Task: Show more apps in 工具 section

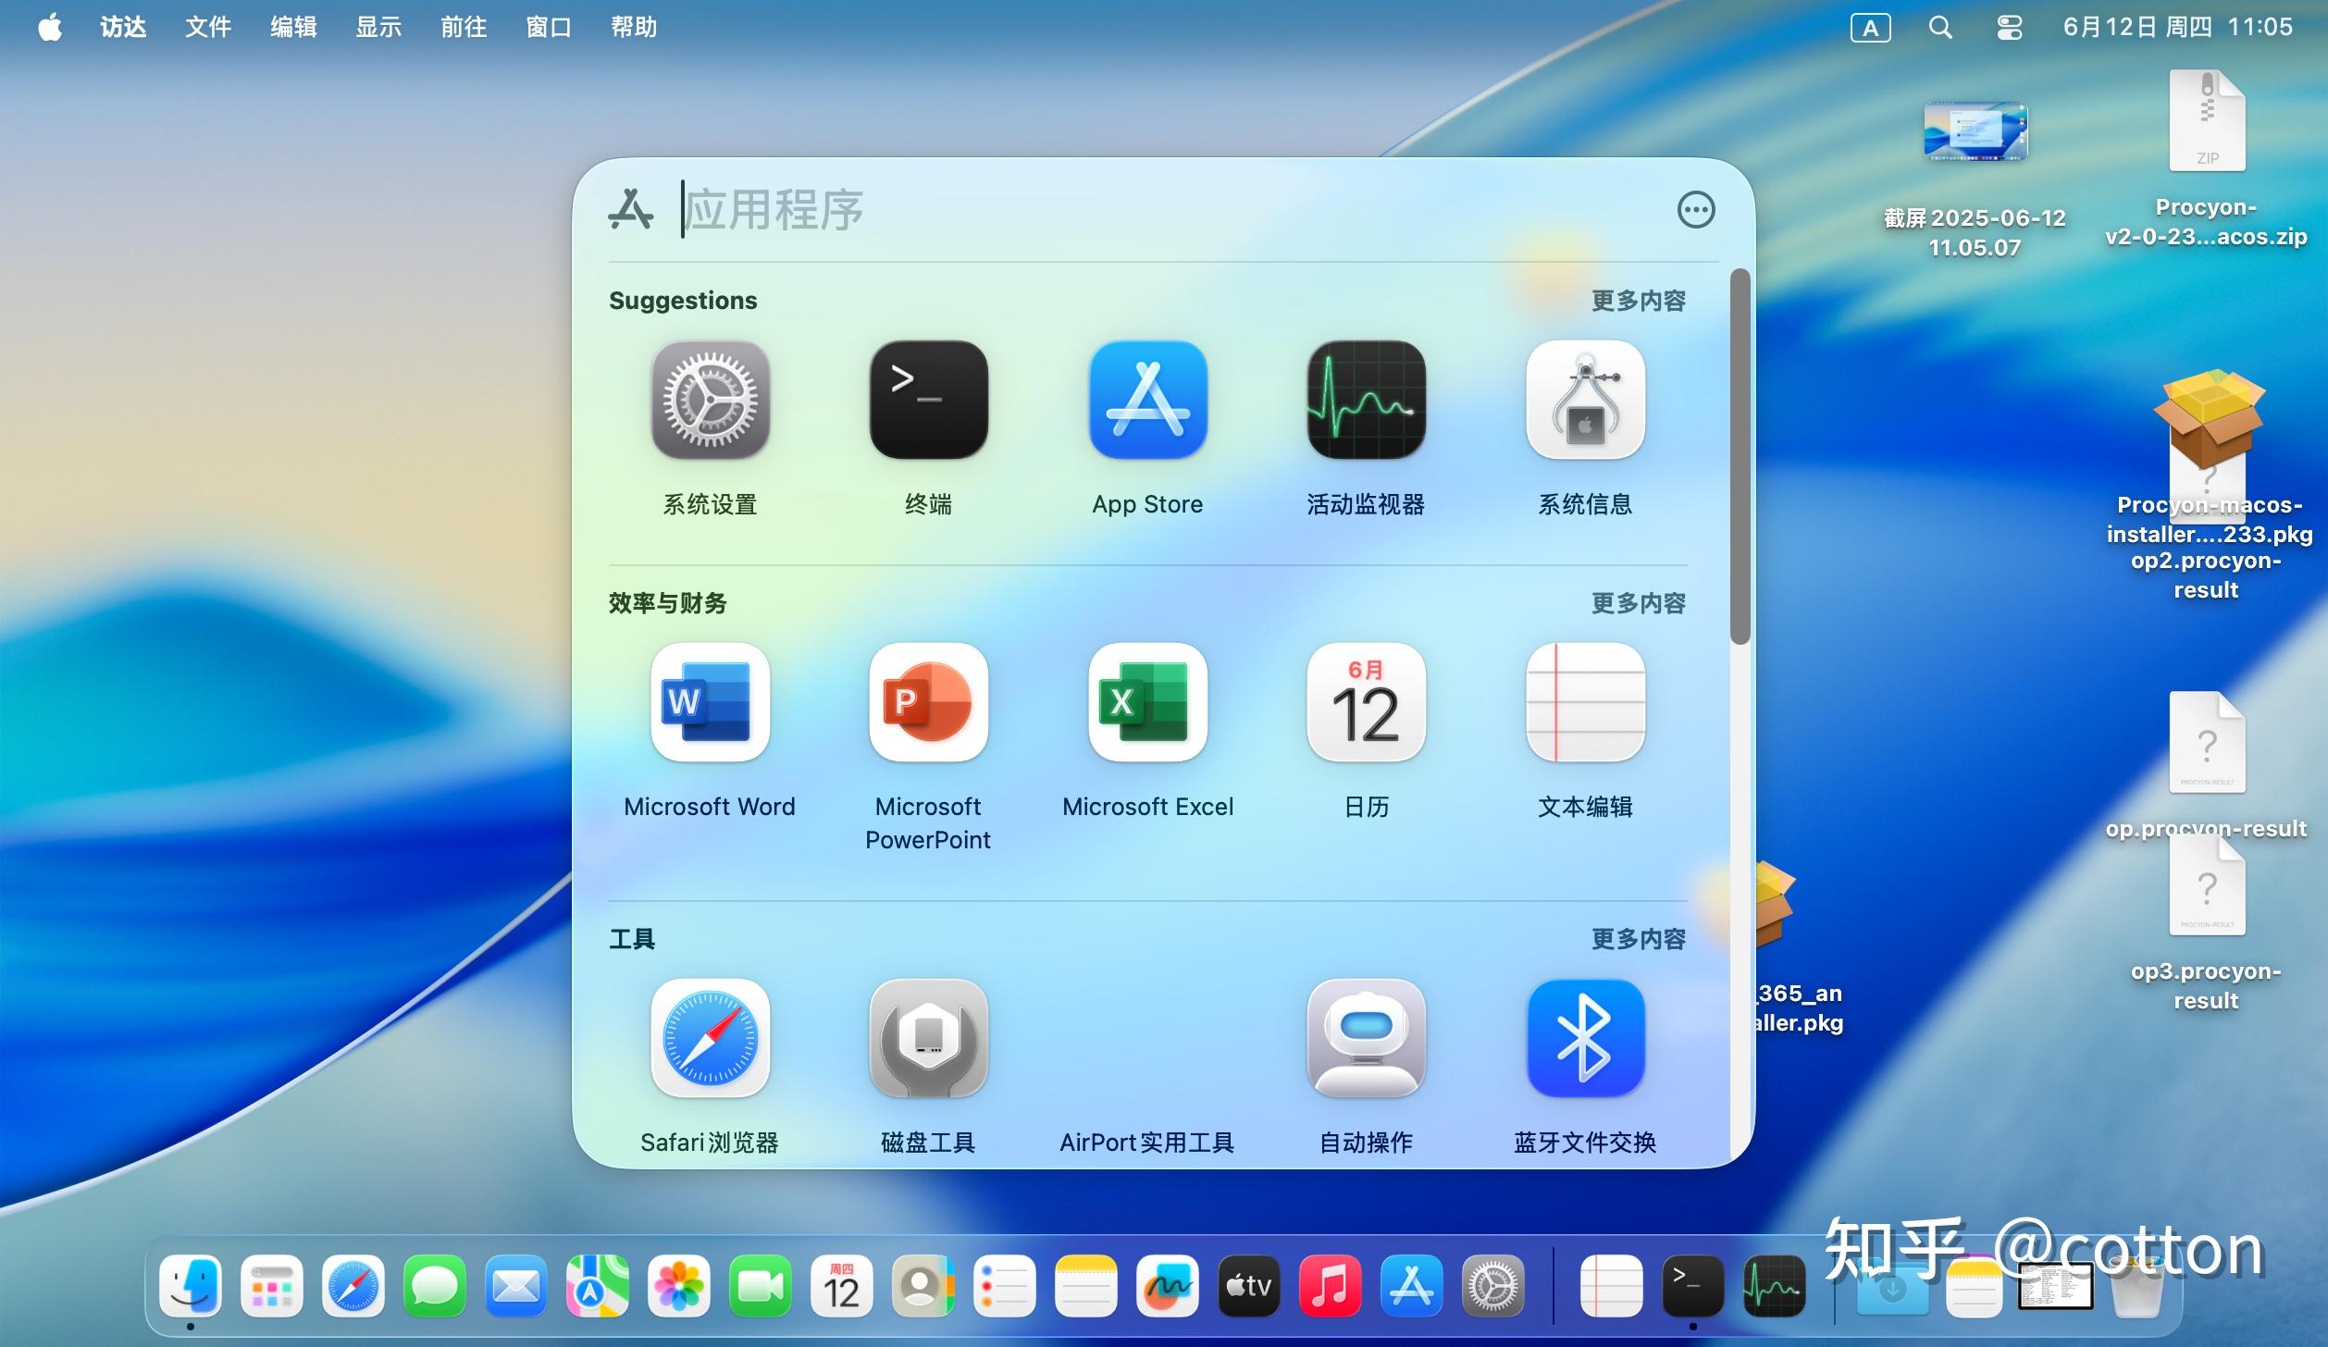Action: pos(1638,937)
